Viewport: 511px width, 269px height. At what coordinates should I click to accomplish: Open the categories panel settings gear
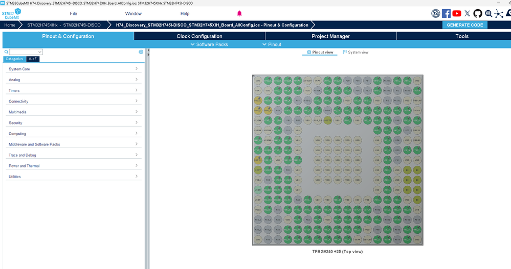pos(141,52)
